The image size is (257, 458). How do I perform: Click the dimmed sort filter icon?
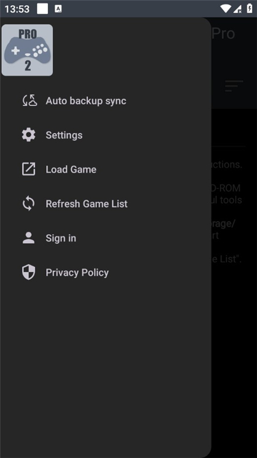(234, 86)
